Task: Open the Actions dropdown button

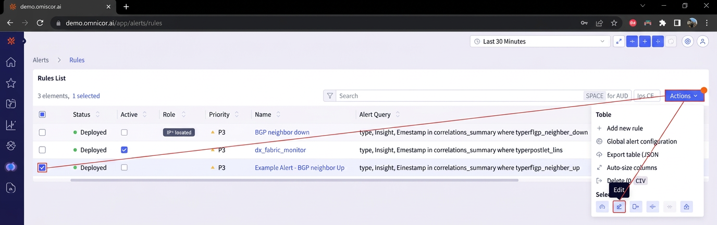Action: (684, 96)
